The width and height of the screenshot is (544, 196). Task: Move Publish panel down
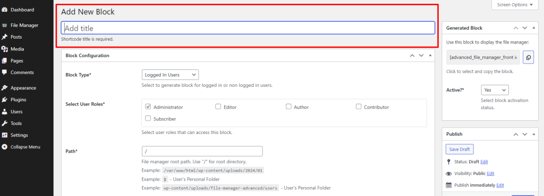(525, 134)
